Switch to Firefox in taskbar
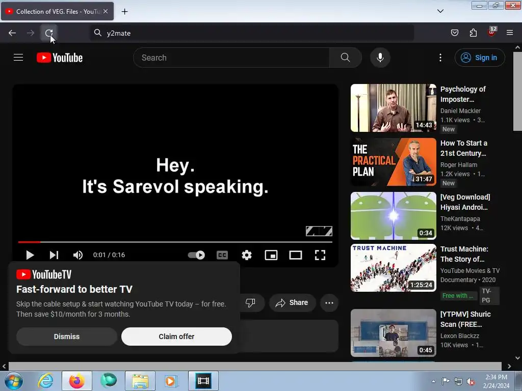 point(77,381)
